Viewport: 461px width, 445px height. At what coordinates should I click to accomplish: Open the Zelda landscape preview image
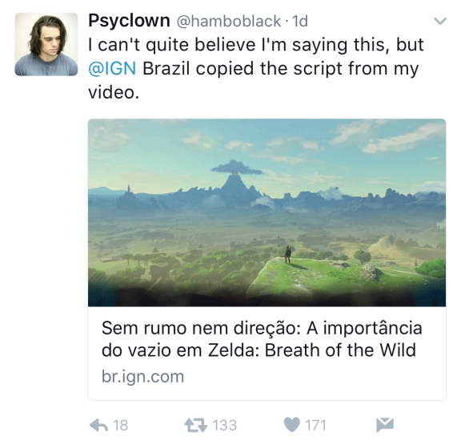point(267,212)
